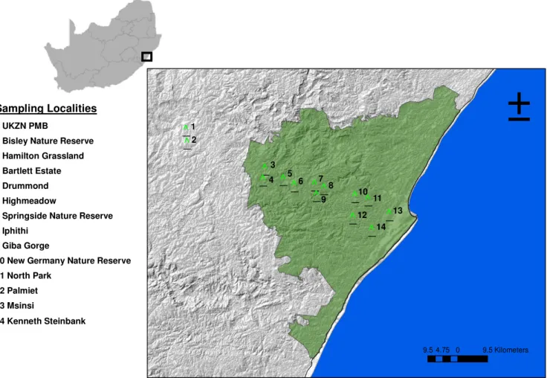This screenshot has height=378, width=547.
Task: Select the Highmeadow legend entry
Action: pos(29,201)
